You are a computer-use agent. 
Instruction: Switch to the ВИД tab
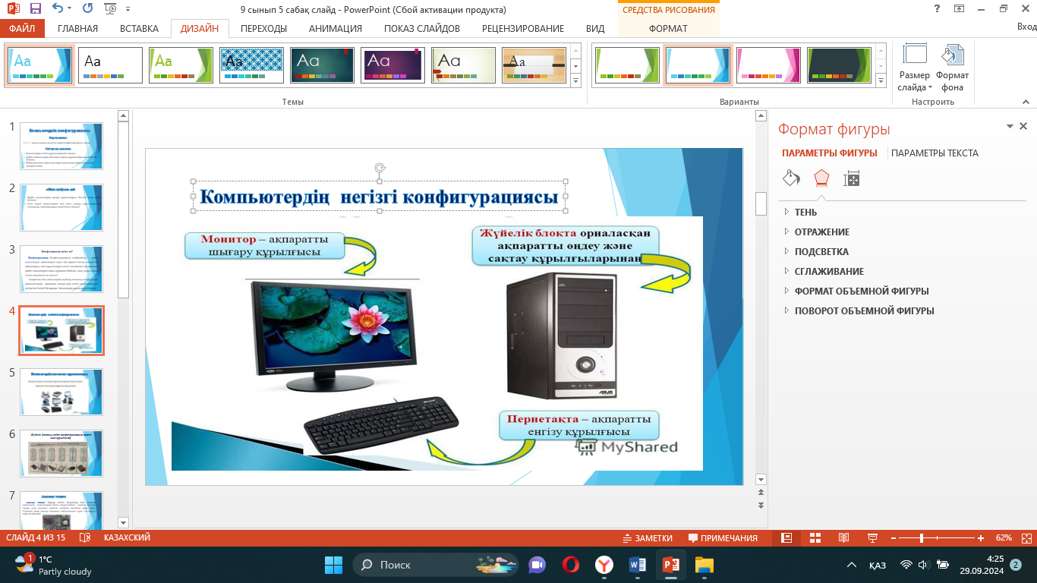coord(595,29)
